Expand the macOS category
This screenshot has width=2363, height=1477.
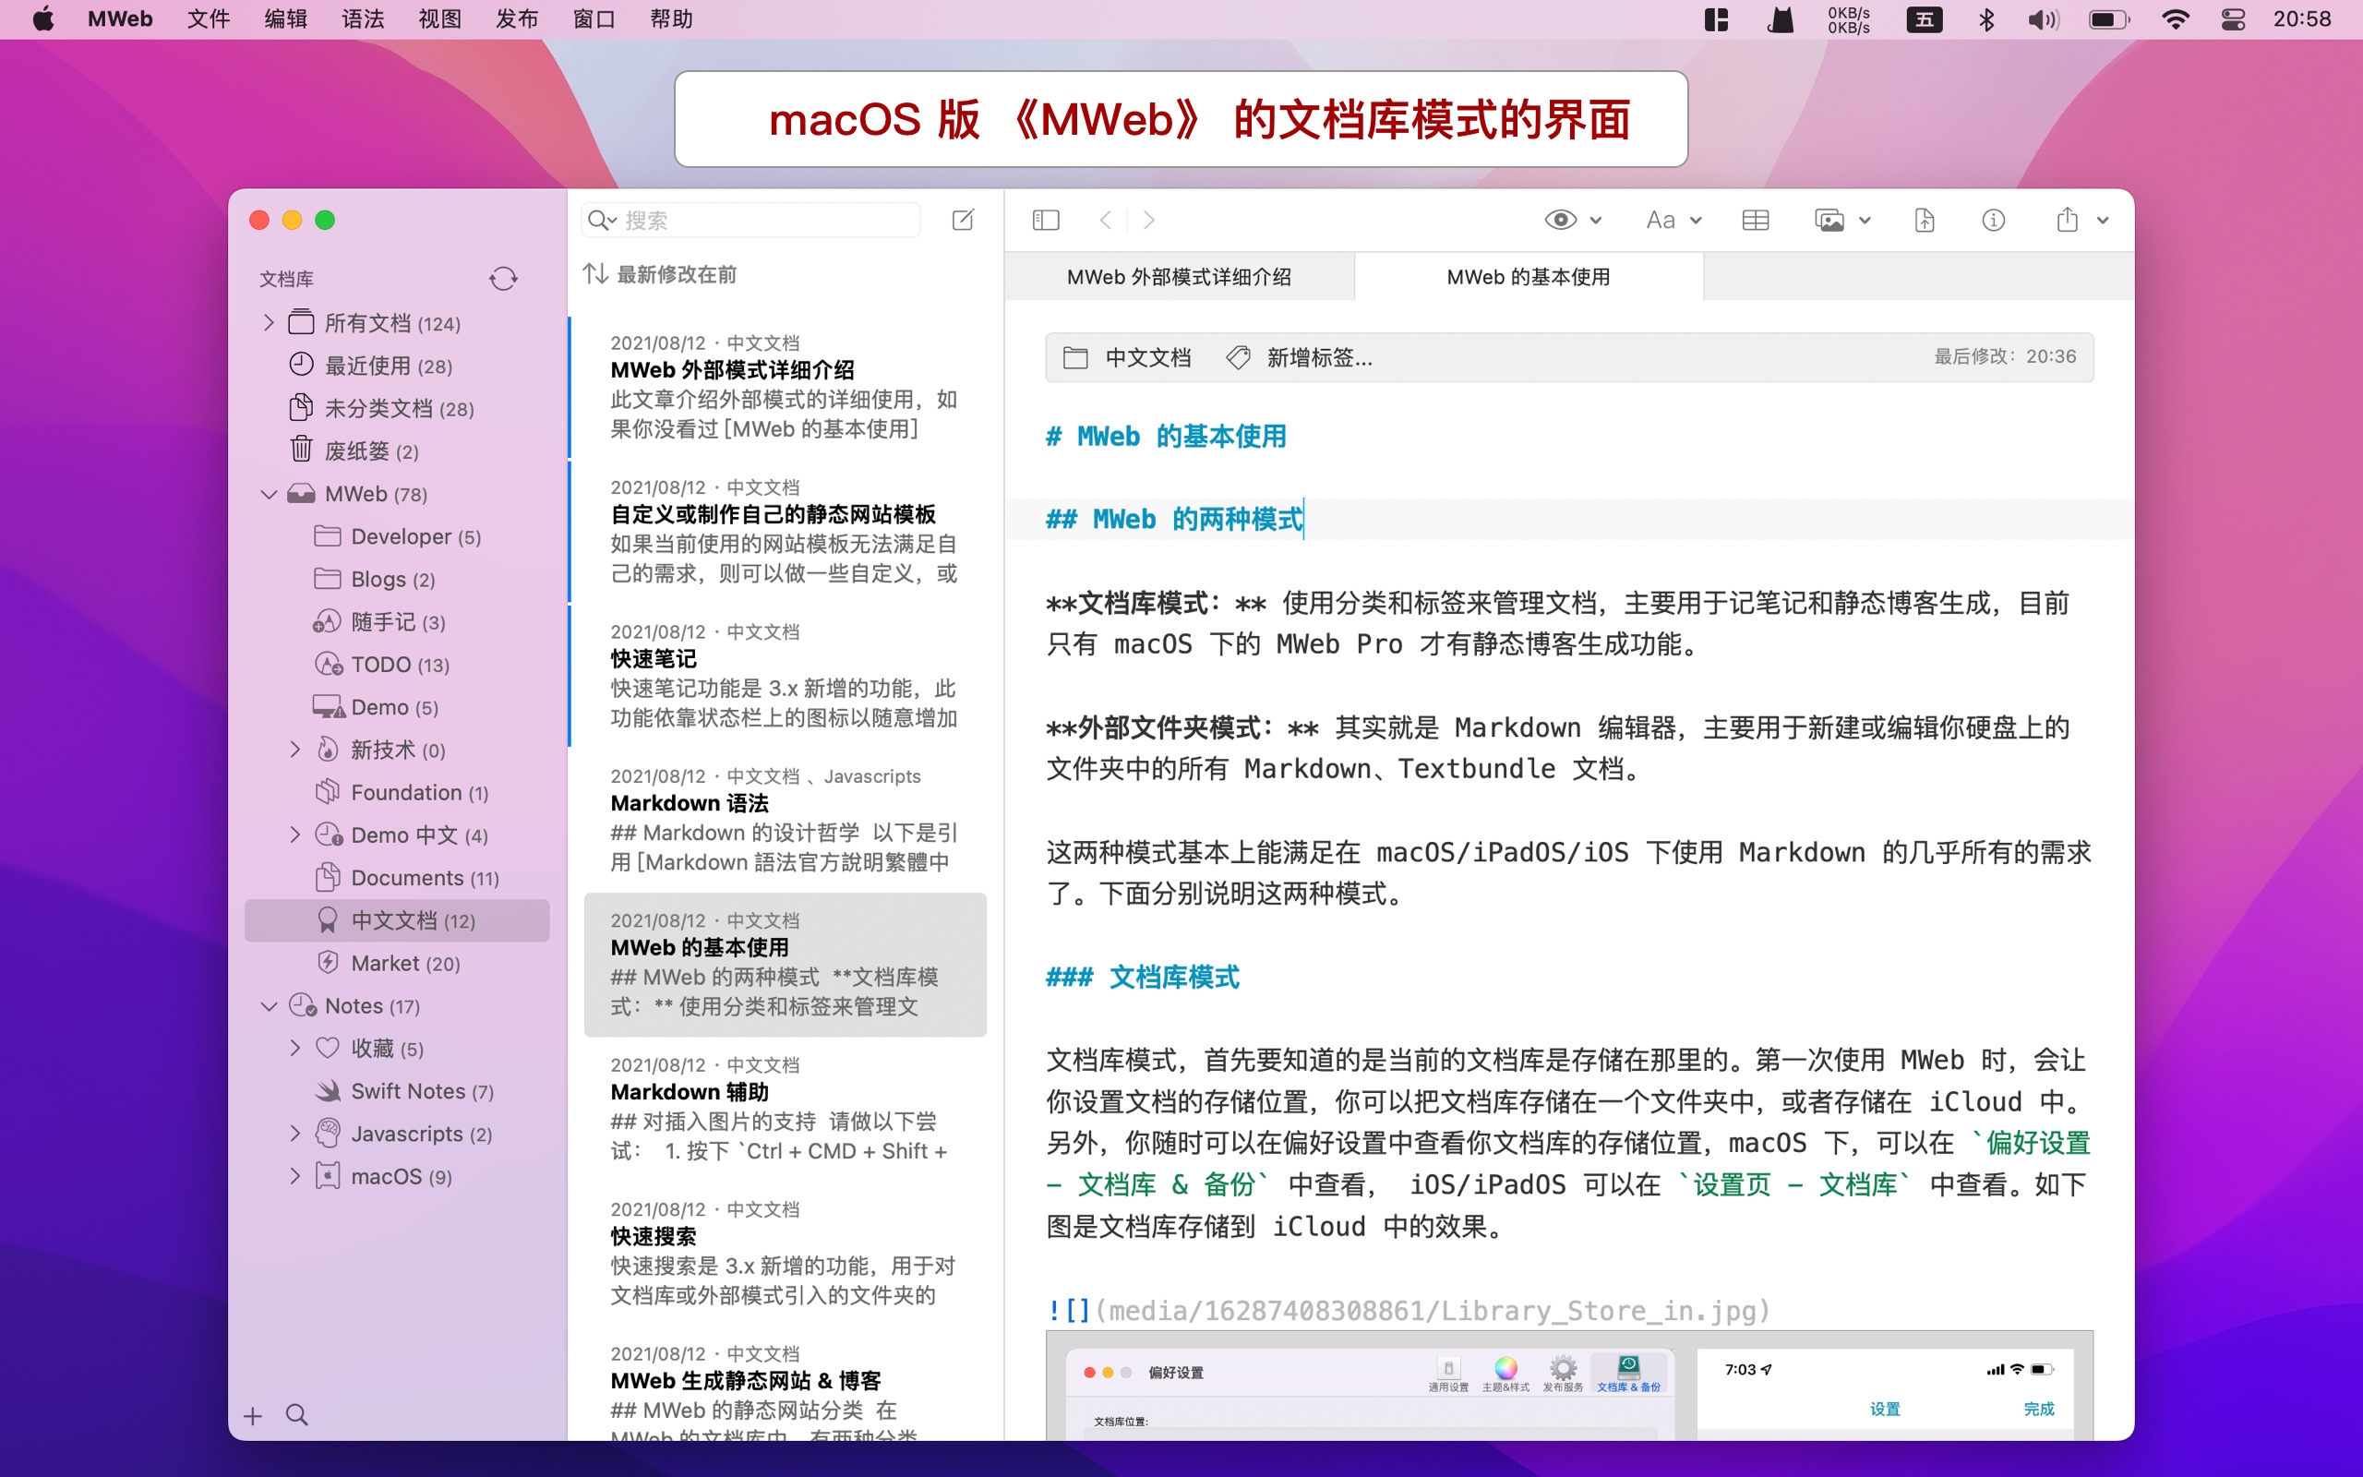pos(294,1175)
